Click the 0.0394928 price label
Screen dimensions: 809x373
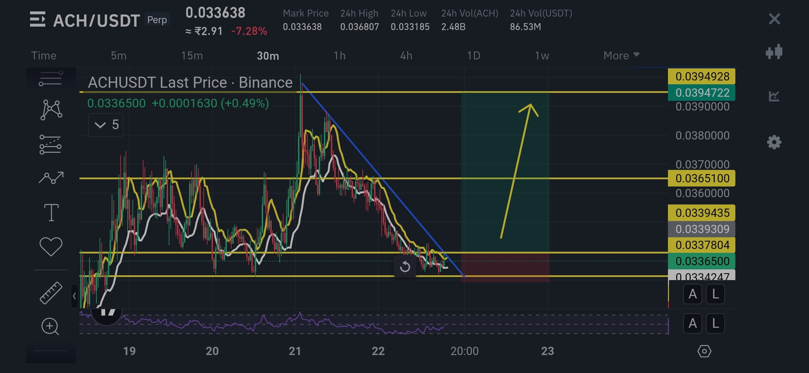click(701, 76)
